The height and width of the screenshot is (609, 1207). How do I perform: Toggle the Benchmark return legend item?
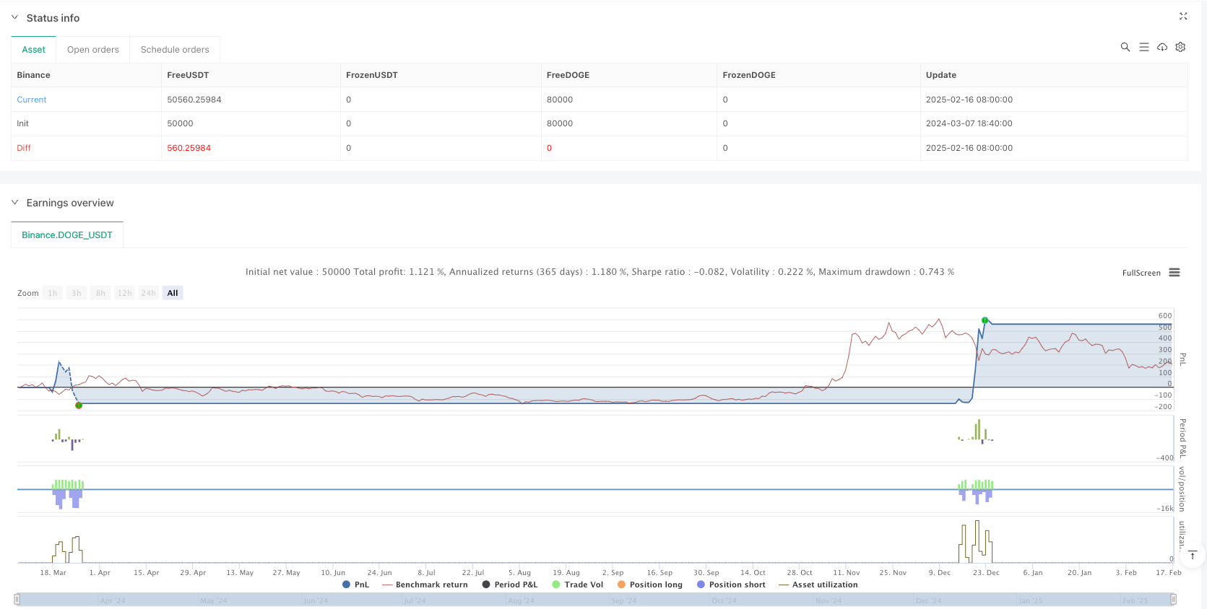pyautogui.click(x=424, y=584)
